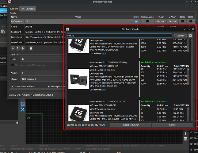Click the Description value cell

tap(44, 42)
